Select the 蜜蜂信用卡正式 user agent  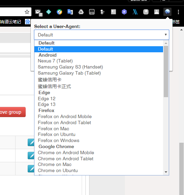[99, 86]
